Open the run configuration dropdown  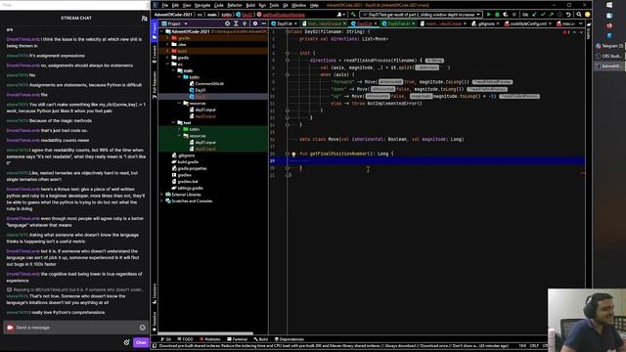pyautogui.click(x=421, y=15)
